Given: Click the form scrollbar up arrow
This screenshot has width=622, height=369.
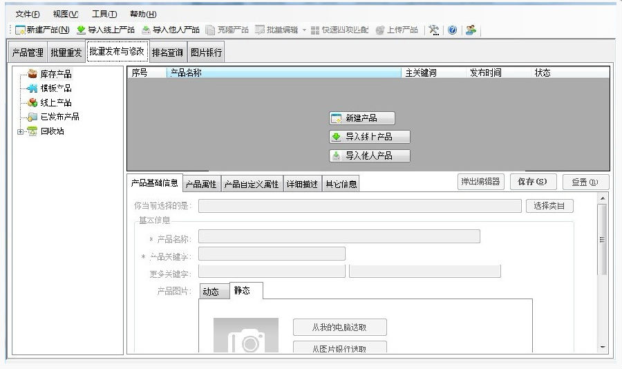Looking at the screenshot, I should coord(603,198).
